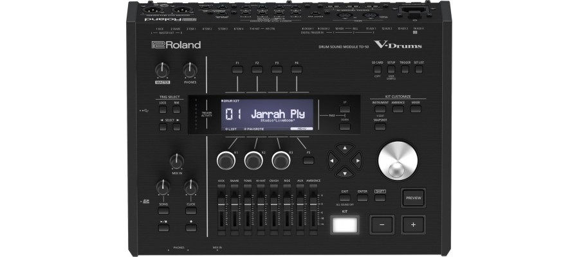Click the cursor up arrow
Screen dimensions: 579x257
click(x=345, y=148)
